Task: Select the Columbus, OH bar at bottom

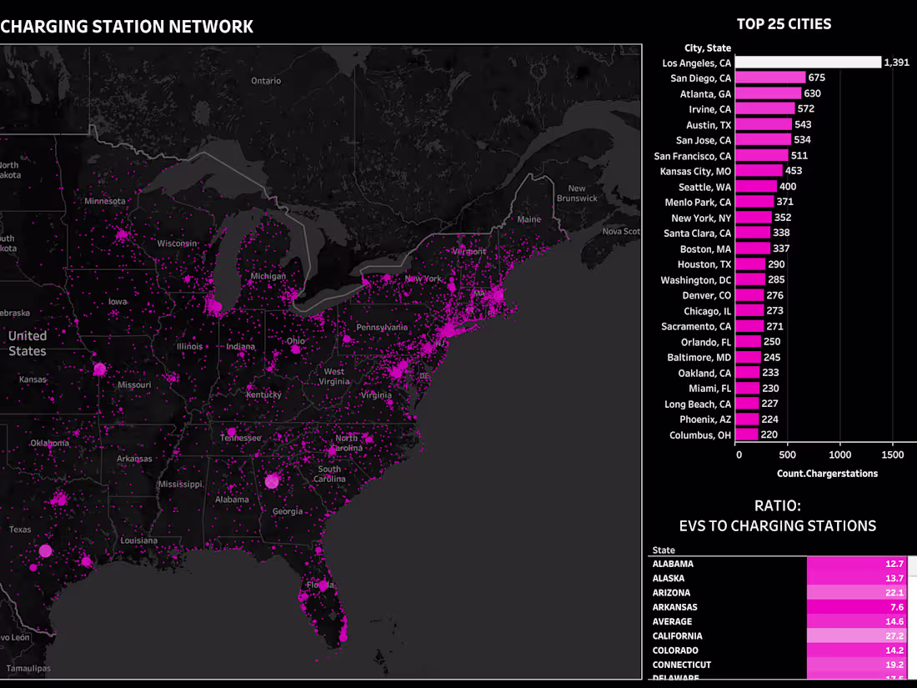Action: [x=749, y=434]
